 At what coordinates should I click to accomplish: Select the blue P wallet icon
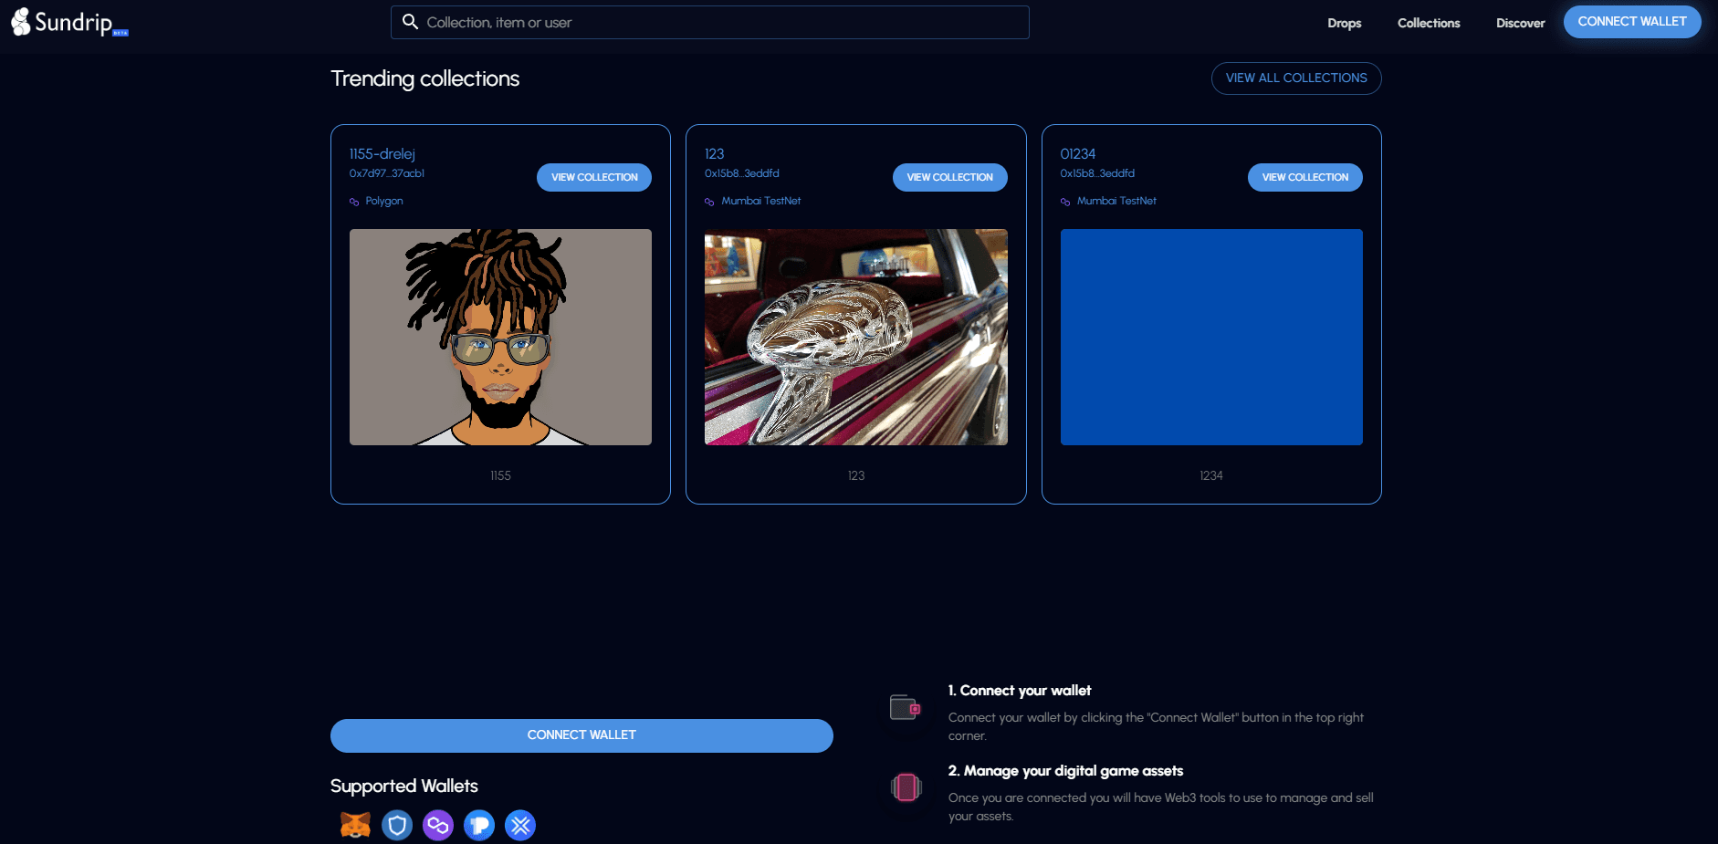pyautogui.click(x=479, y=826)
